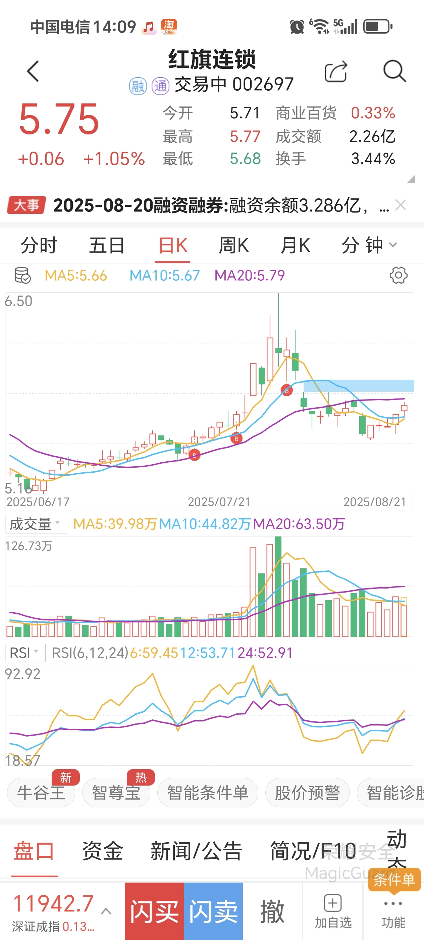Viewport: 424px width, 940px height.
Task: Dismiss the 大事 news banner
Action: click(400, 205)
